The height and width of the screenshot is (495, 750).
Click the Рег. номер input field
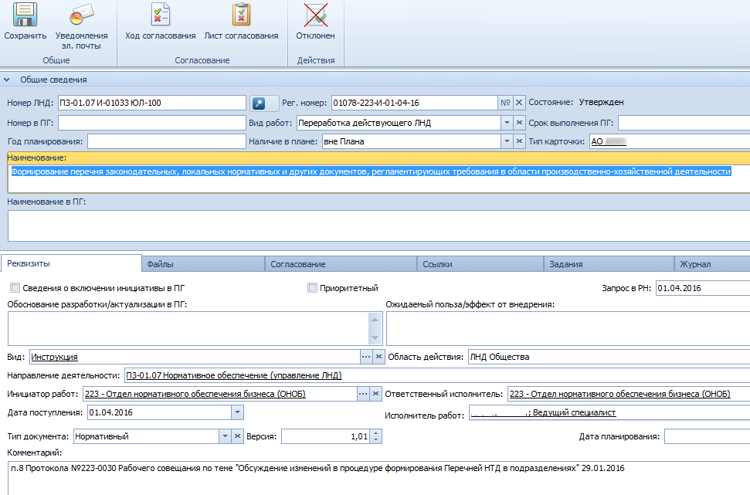tap(415, 103)
